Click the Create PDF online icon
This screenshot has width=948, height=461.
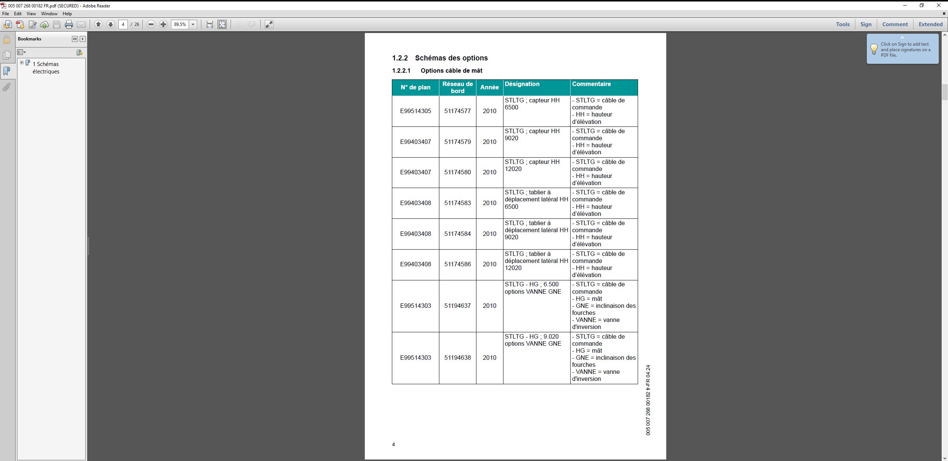pyautogui.click(x=20, y=24)
